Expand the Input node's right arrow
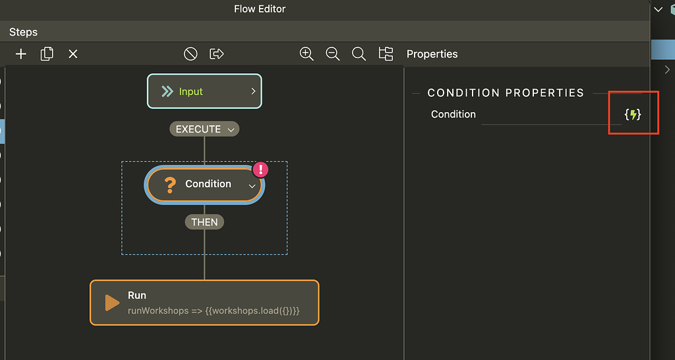Viewport: 675px width, 360px height. point(253,92)
